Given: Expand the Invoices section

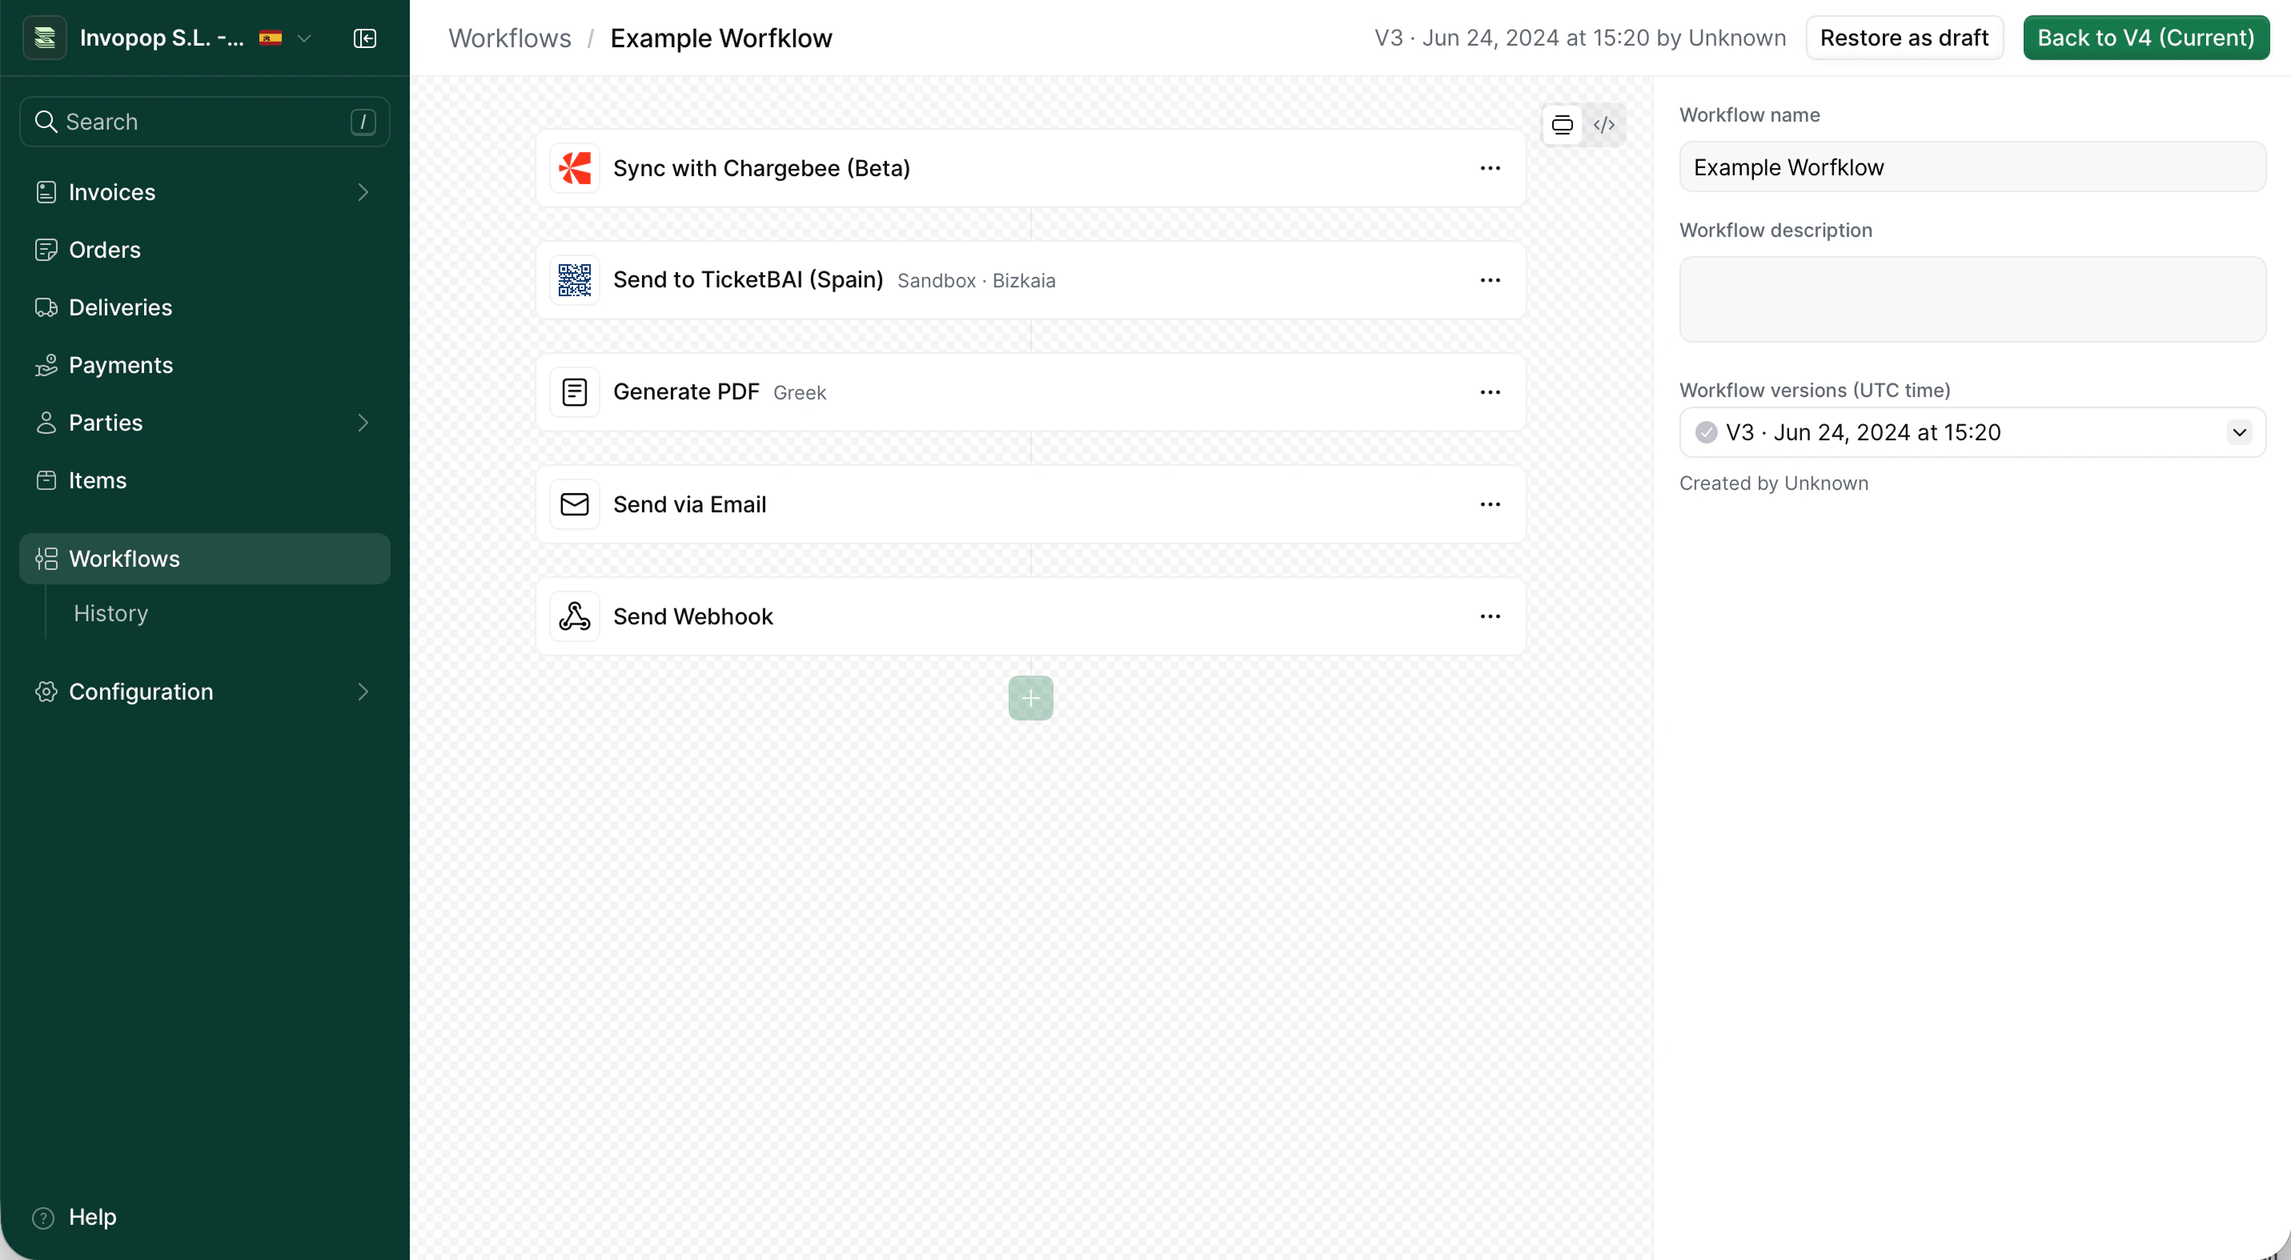Looking at the screenshot, I should pos(363,192).
